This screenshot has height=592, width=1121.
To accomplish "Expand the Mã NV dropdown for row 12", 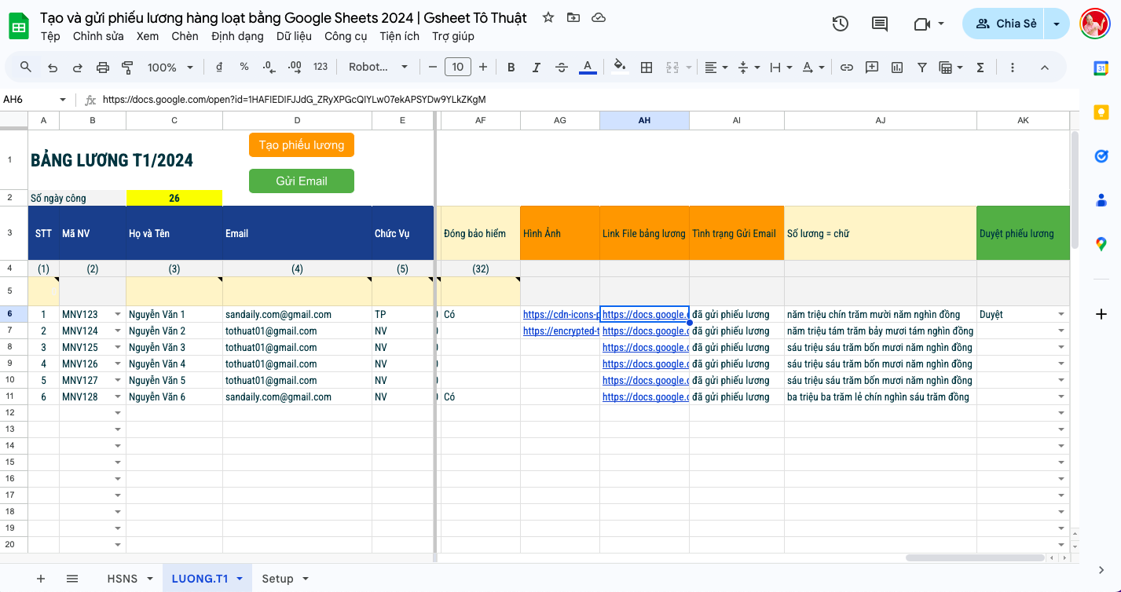I will (117, 412).
